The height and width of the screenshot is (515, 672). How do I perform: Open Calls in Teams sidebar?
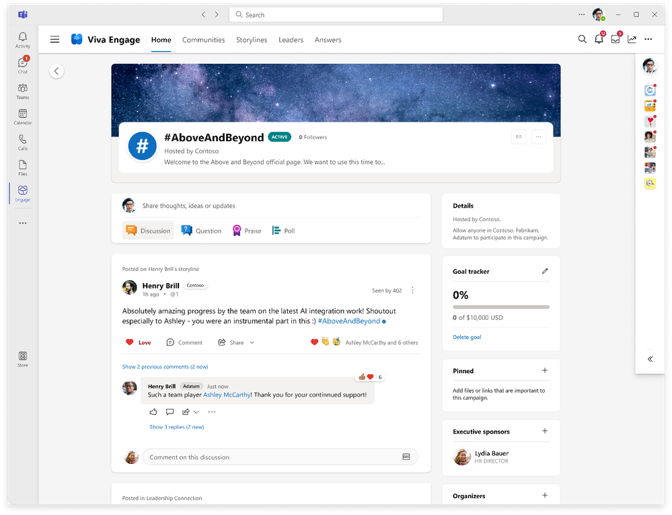23,143
